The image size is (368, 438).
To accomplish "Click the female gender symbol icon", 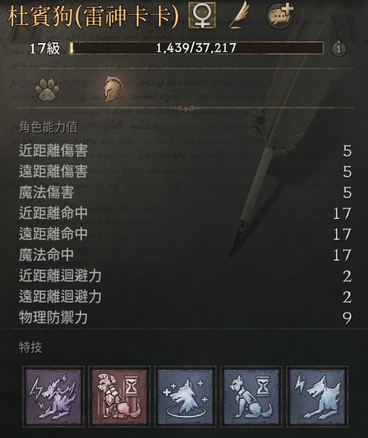I will (x=202, y=15).
